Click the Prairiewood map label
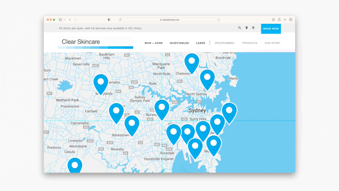The width and height of the screenshot is (339, 191). click(x=69, y=107)
